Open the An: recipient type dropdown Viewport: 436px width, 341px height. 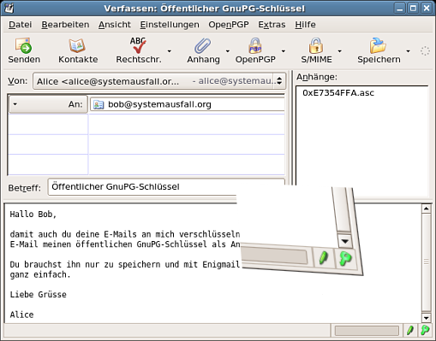[x=48, y=104]
